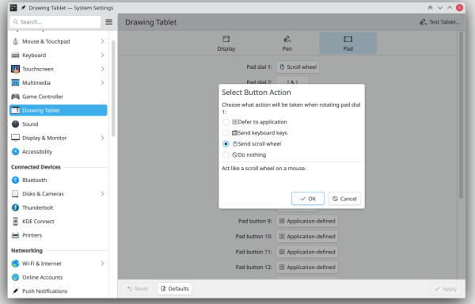Open the Pad dial 2 action button
This screenshot has width=475, height=304.
(x=292, y=82)
